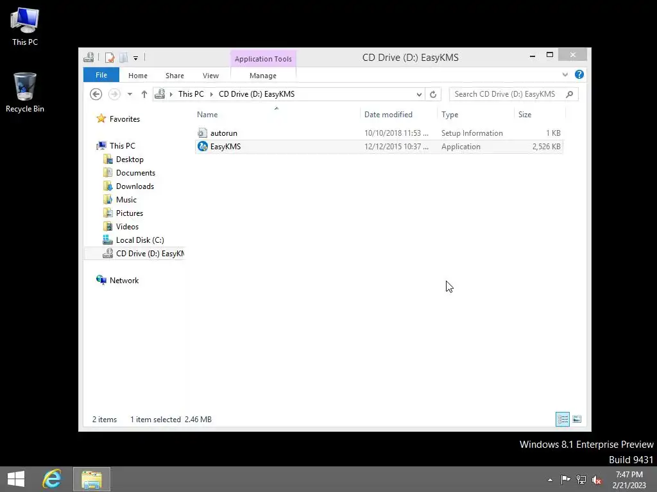The width and height of the screenshot is (657, 492).
Task: Open the address bar history dropdown
Action: click(x=419, y=94)
